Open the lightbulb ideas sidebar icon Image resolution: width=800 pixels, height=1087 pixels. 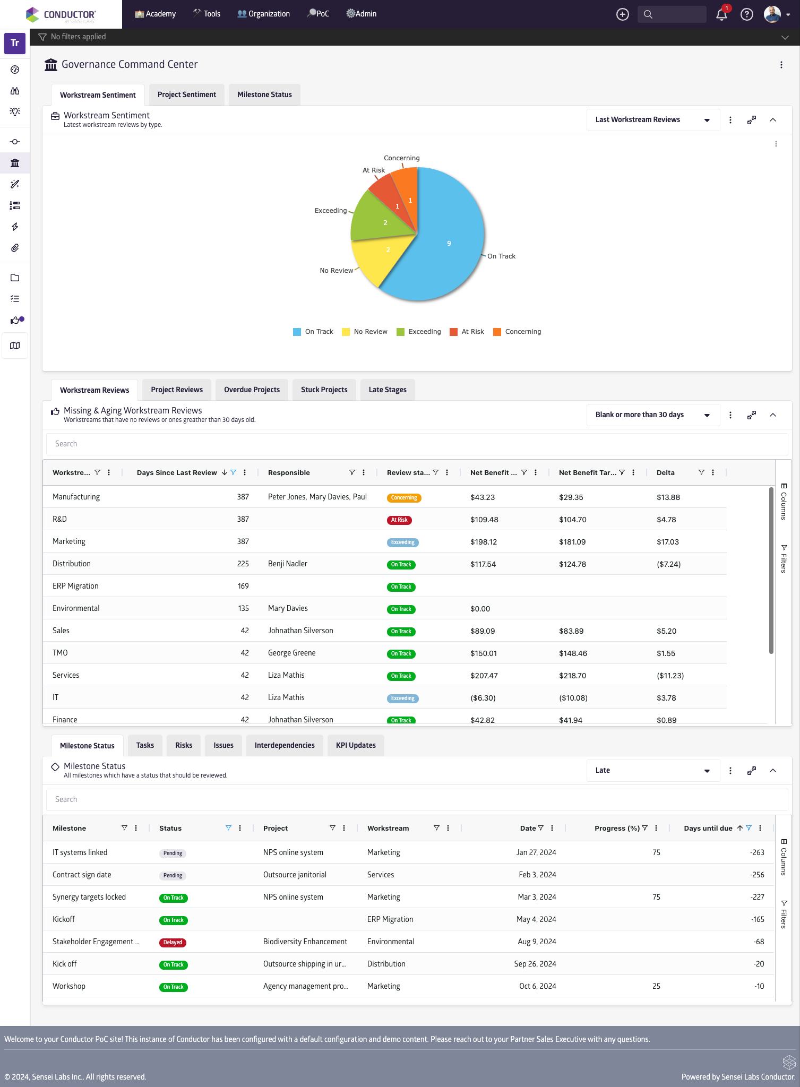click(15, 111)
